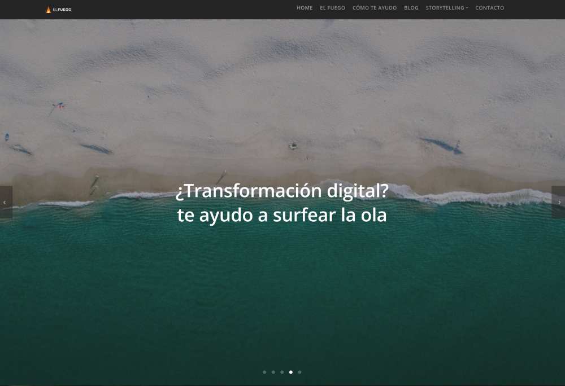Click the ELFUEGO logo text

62,10
